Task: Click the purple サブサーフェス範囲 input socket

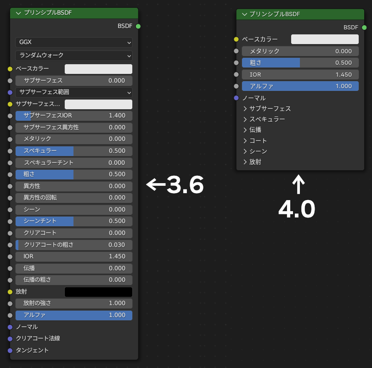Action: 10,92
